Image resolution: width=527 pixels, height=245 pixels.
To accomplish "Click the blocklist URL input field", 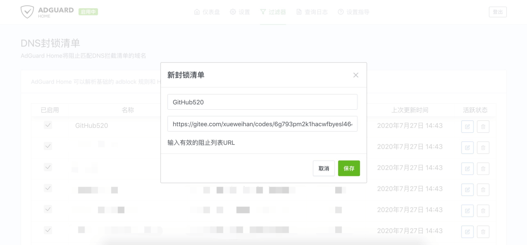I will [262, 124].
